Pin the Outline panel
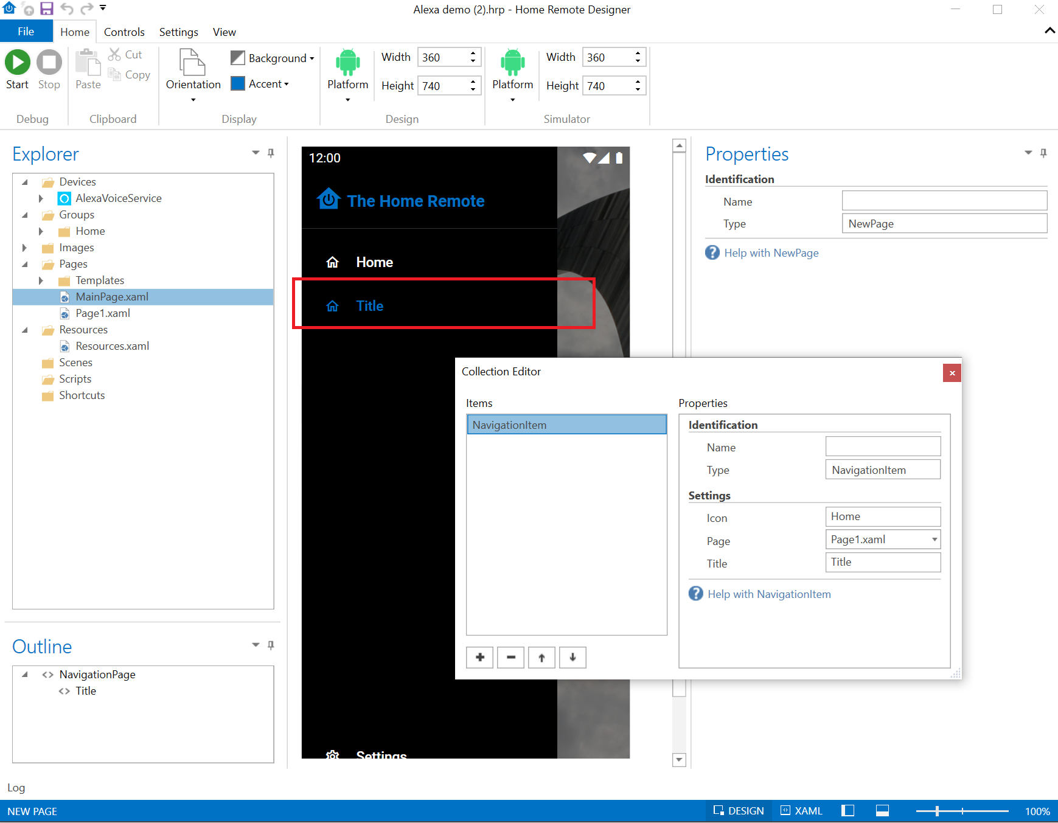The width and height of the screenshot is (1058, 823). coord(271,645)
